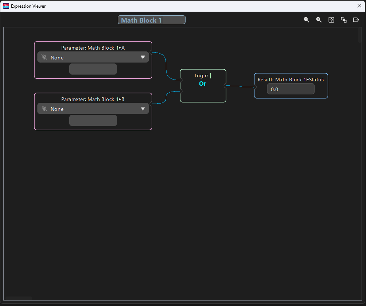Open the None dropdown arrow for Parameter B
Image resolution: width=366 pixels, height=306 pixels.
click(143, 109)
